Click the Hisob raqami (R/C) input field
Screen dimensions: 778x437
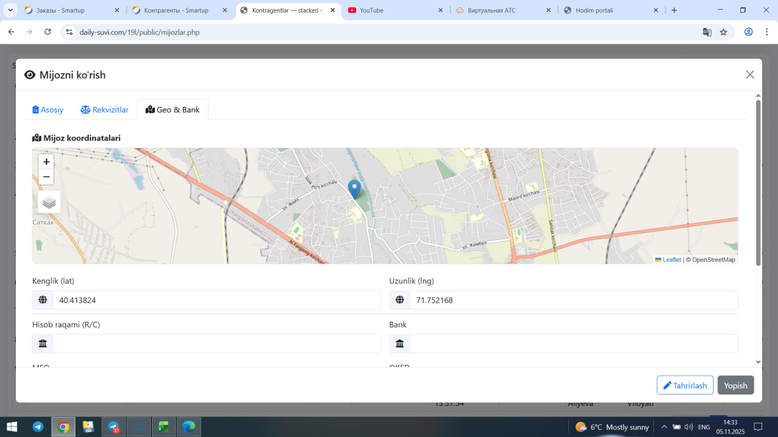217,344
